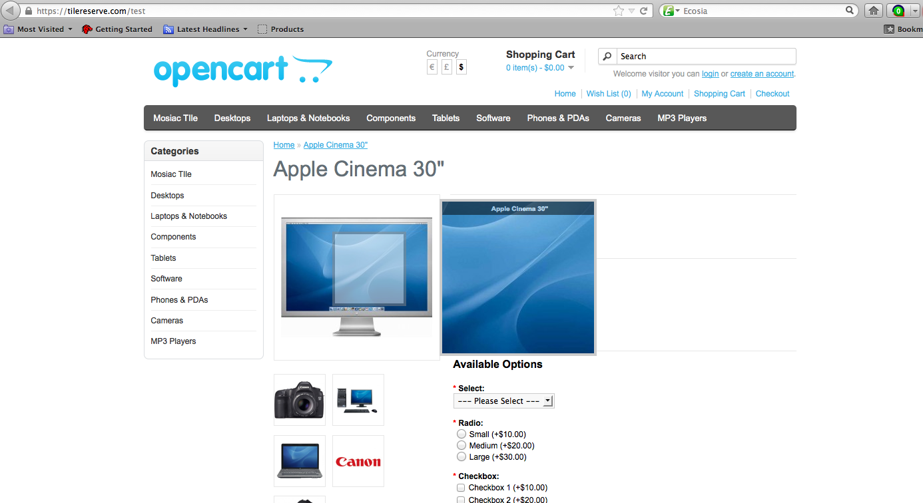923x503 pixels.
Task: Open the Canon logo thumbnail image
Action: point(358,461)
